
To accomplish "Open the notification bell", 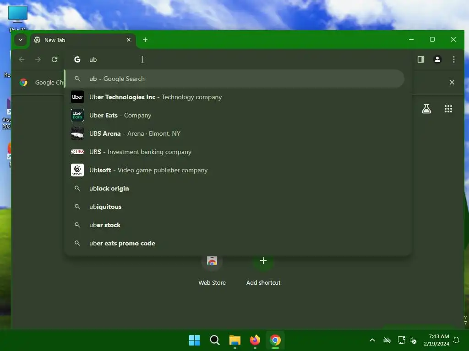I will pos(456,340).
